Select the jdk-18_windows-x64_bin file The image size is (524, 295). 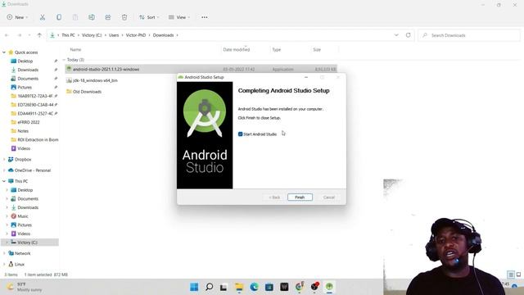95,80
